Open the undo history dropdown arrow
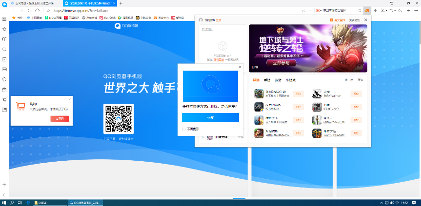This screenshot has height=206, width=421. click(395, 11)
